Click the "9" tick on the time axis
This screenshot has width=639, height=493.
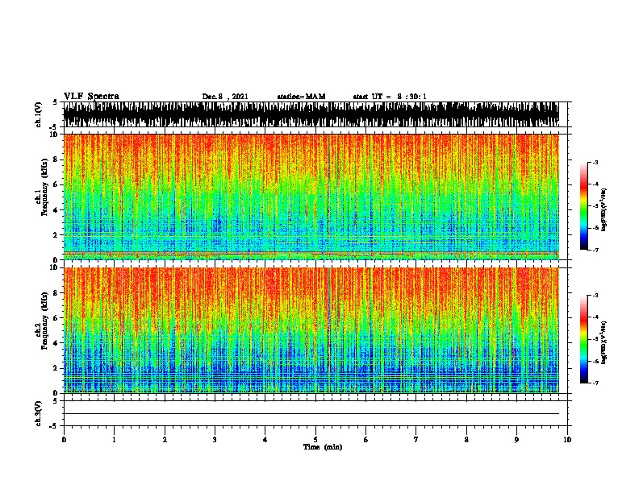(x=516, y=440)
